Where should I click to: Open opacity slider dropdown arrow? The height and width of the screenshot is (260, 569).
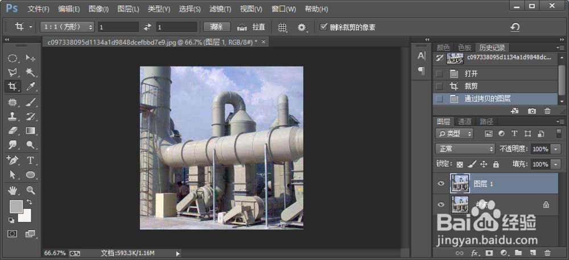(556, 148)
